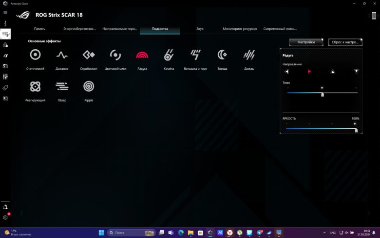The height and width of the screenshot is (238, 380).
Task: Click the Сброс к настро... button
Action: pyautogui.click(x=345, y=42)
